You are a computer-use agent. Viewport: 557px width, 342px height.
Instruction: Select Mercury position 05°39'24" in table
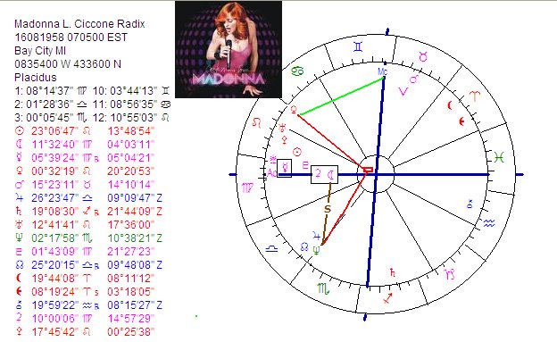pyautogui.click(x=55, y=158)
